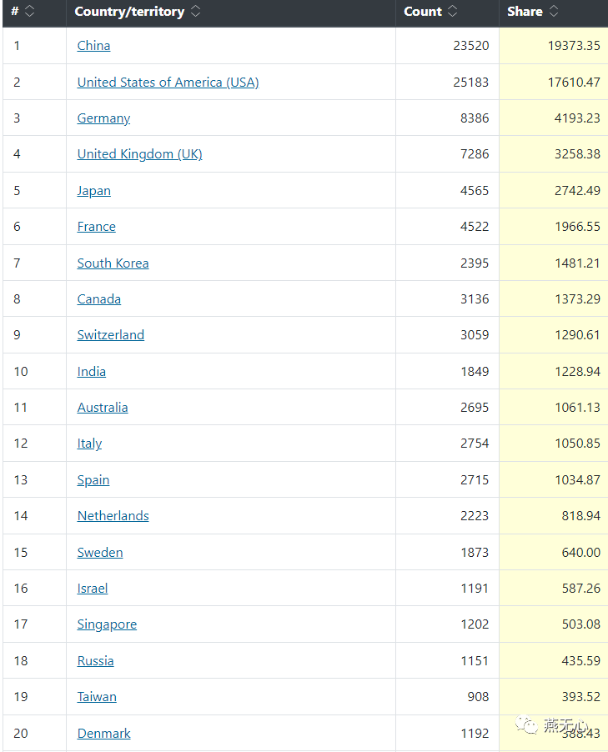This screenshot has width=608, height=752.
Task: Click the Share column header
Action: pos(525,12)
